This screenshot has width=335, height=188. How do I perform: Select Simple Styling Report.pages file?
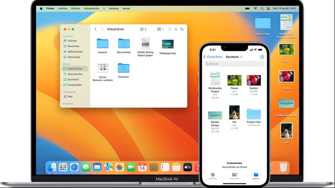point(145,47)
